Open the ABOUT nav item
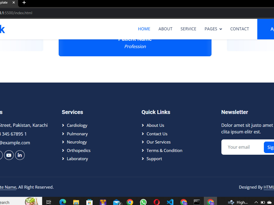The height and width of the screenshot is (205, 274). pos(165,29)
